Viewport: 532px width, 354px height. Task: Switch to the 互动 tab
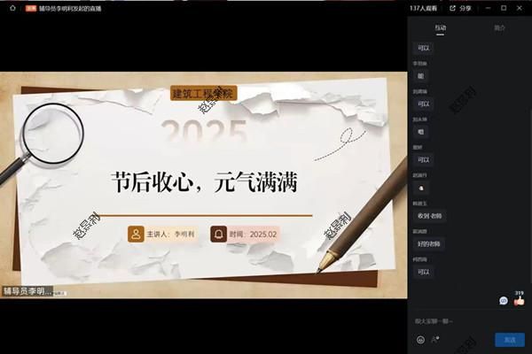coord(441,28)
